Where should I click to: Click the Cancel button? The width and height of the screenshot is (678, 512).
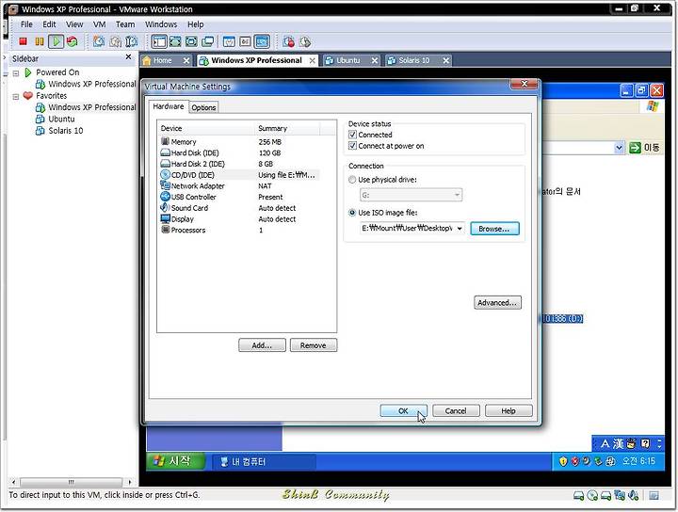tap(456, 410)
